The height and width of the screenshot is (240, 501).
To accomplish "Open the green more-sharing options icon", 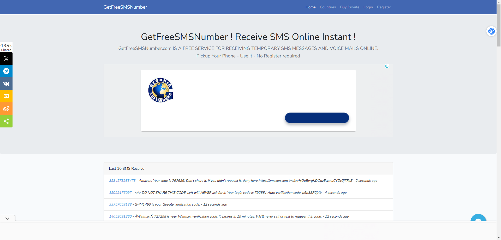I will click(x=6, y=121).
